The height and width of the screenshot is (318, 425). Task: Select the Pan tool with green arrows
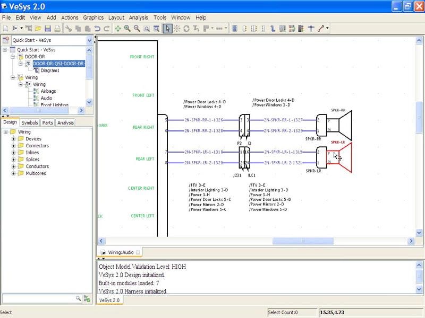tap(117, 29)
